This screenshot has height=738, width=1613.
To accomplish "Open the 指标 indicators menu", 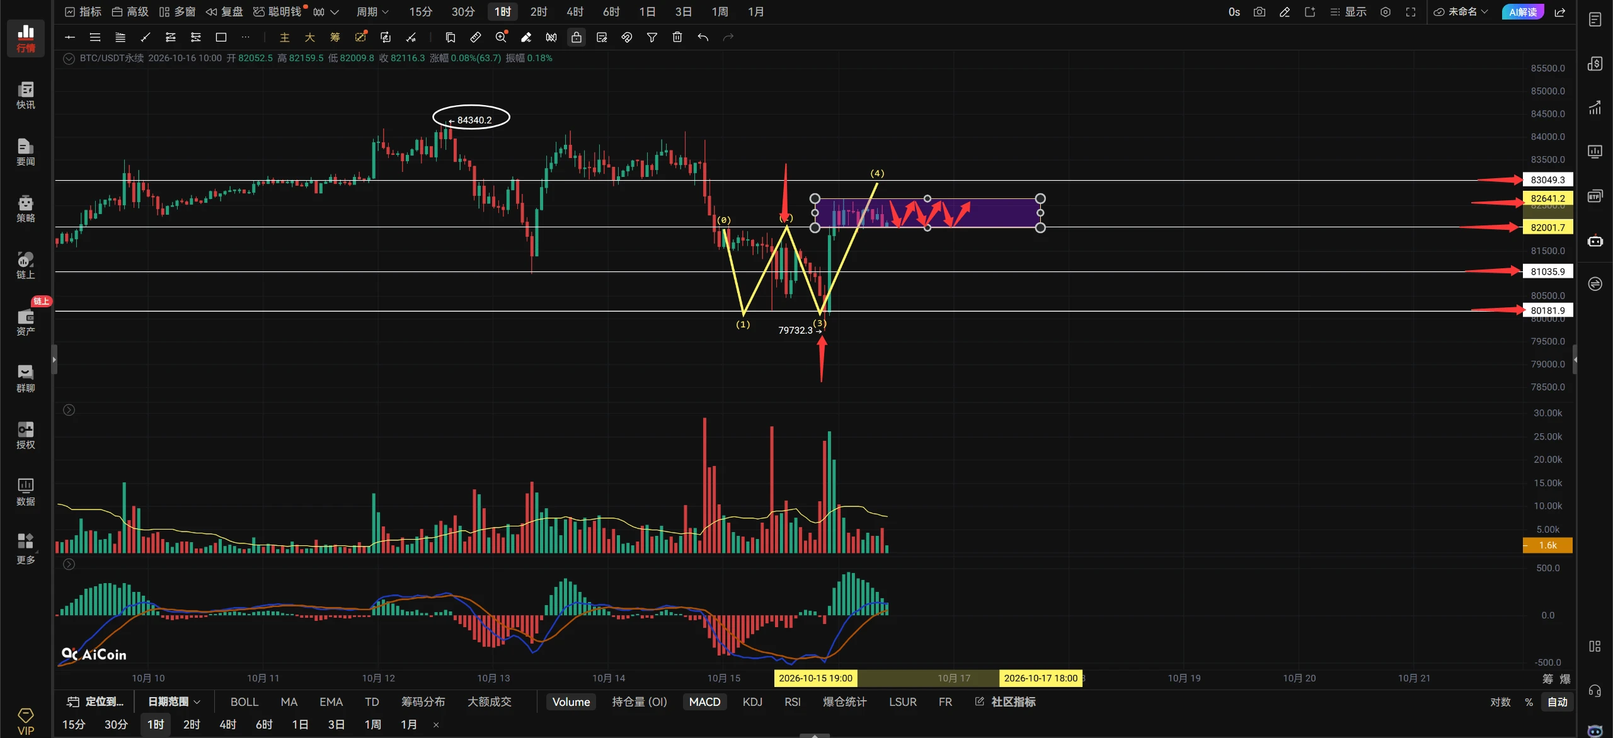I will pos(83,12).
